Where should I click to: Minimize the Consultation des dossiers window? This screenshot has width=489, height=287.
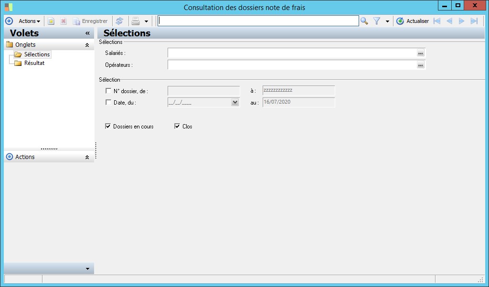(x=445, y=5)
